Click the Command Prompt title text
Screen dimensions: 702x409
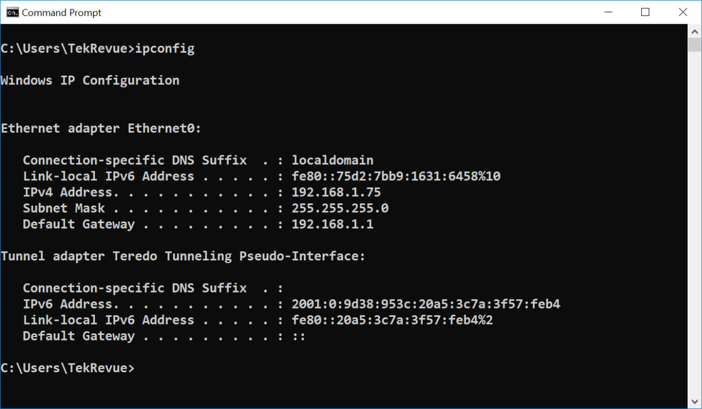point(60,12)
